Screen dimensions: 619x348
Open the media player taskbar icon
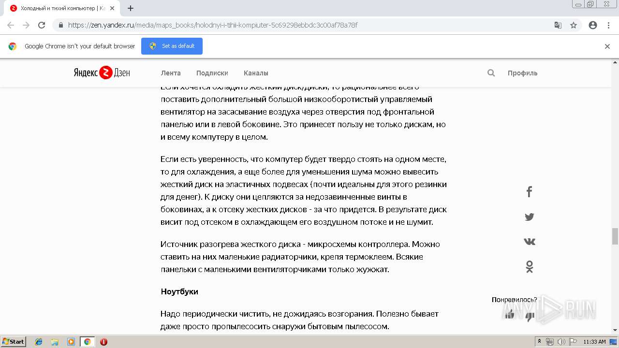[71, 342]
